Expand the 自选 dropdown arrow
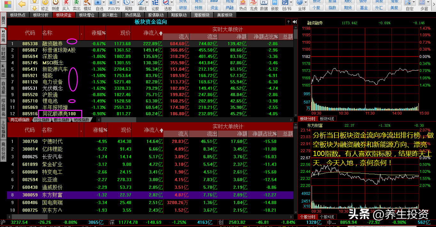The width and height of the screenshot is (436, 227). (104, 3)
